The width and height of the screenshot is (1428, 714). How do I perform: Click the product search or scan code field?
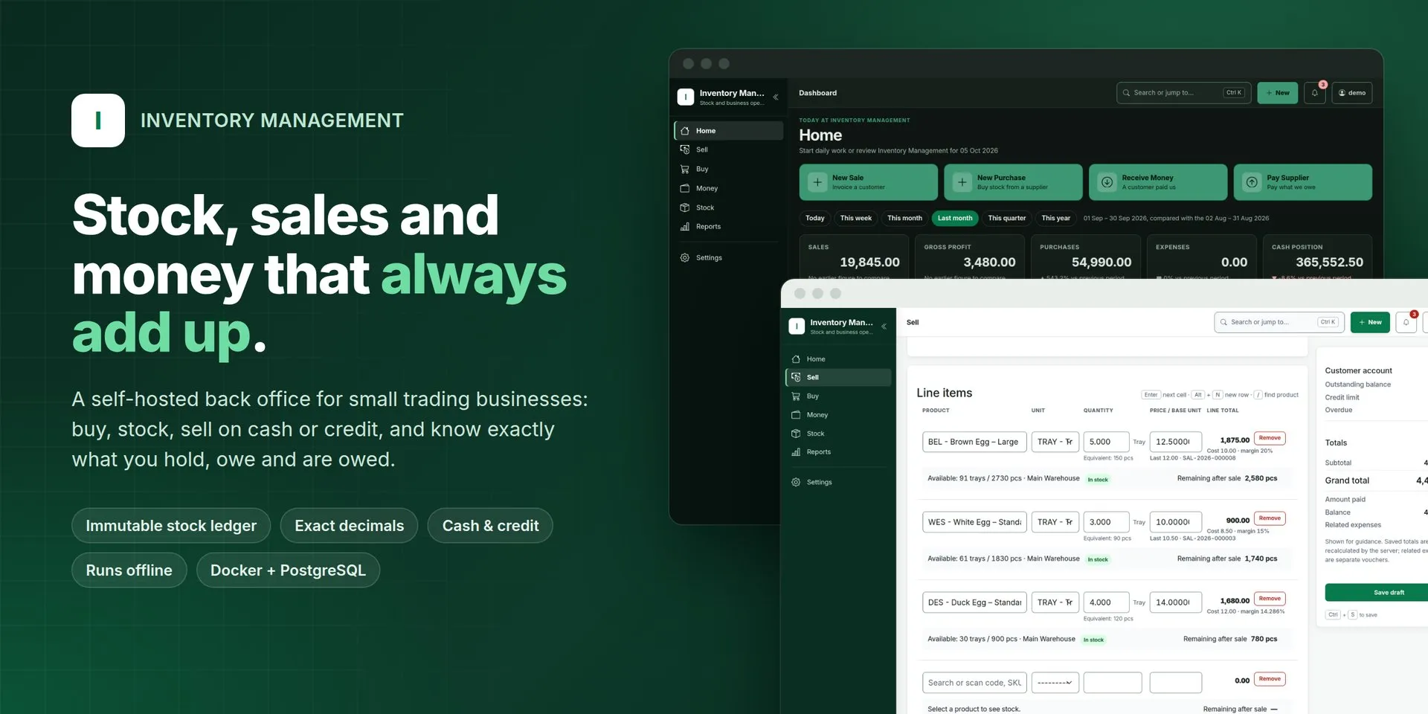(x=975, y=683)
